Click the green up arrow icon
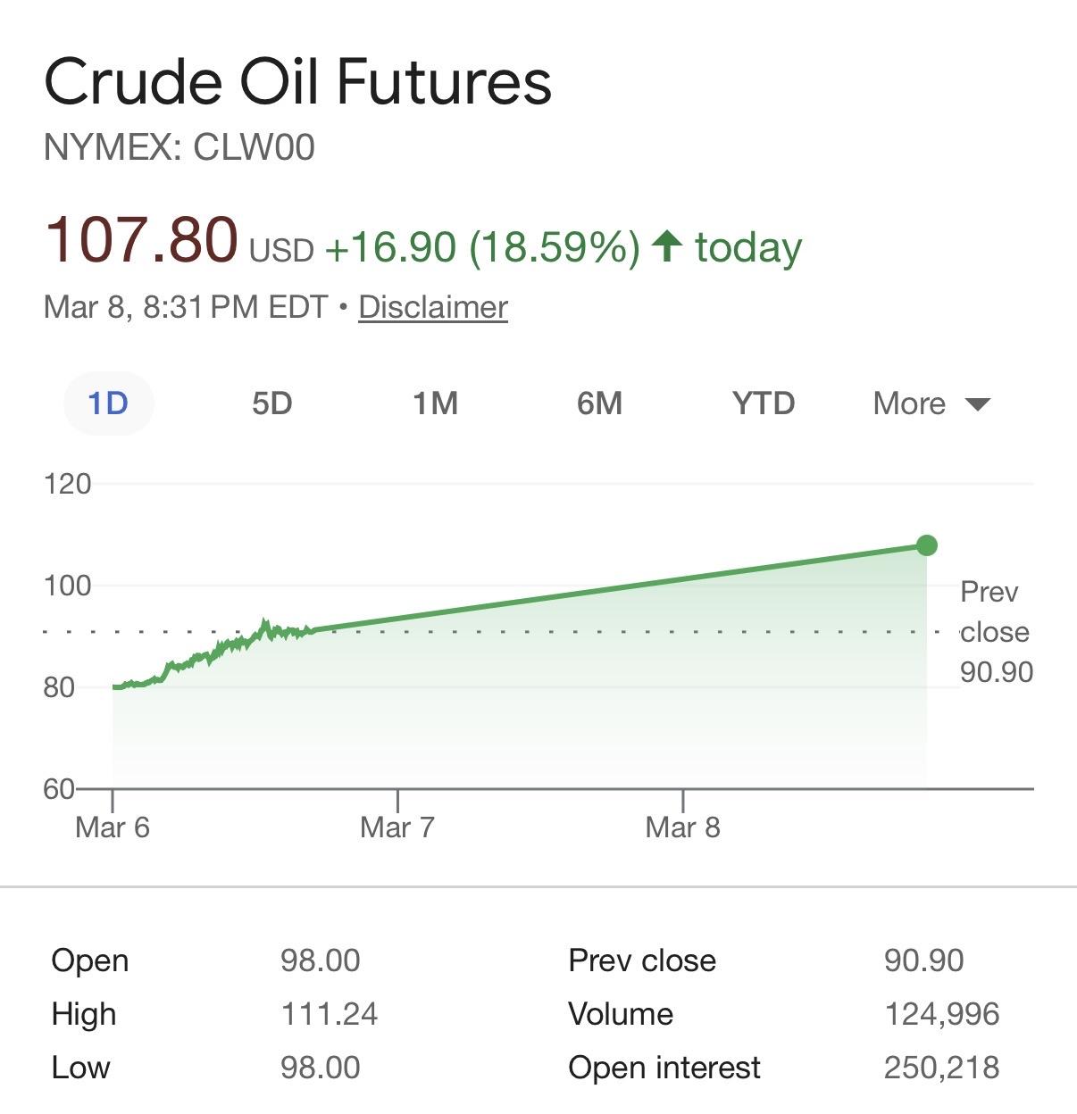This screenshot has width=1077, height=1114. (667, 245)
